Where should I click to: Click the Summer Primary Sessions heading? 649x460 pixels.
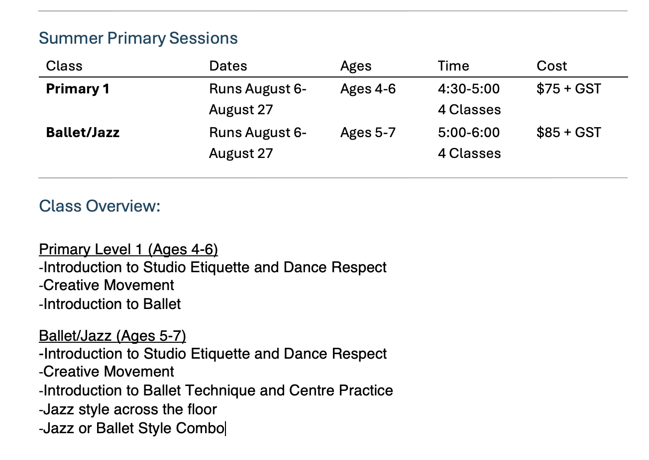point(138,38)
